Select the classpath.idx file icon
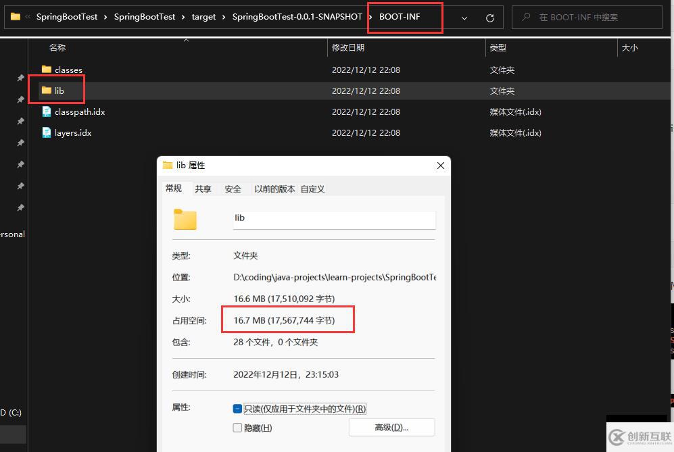 (x=47, y=111)
